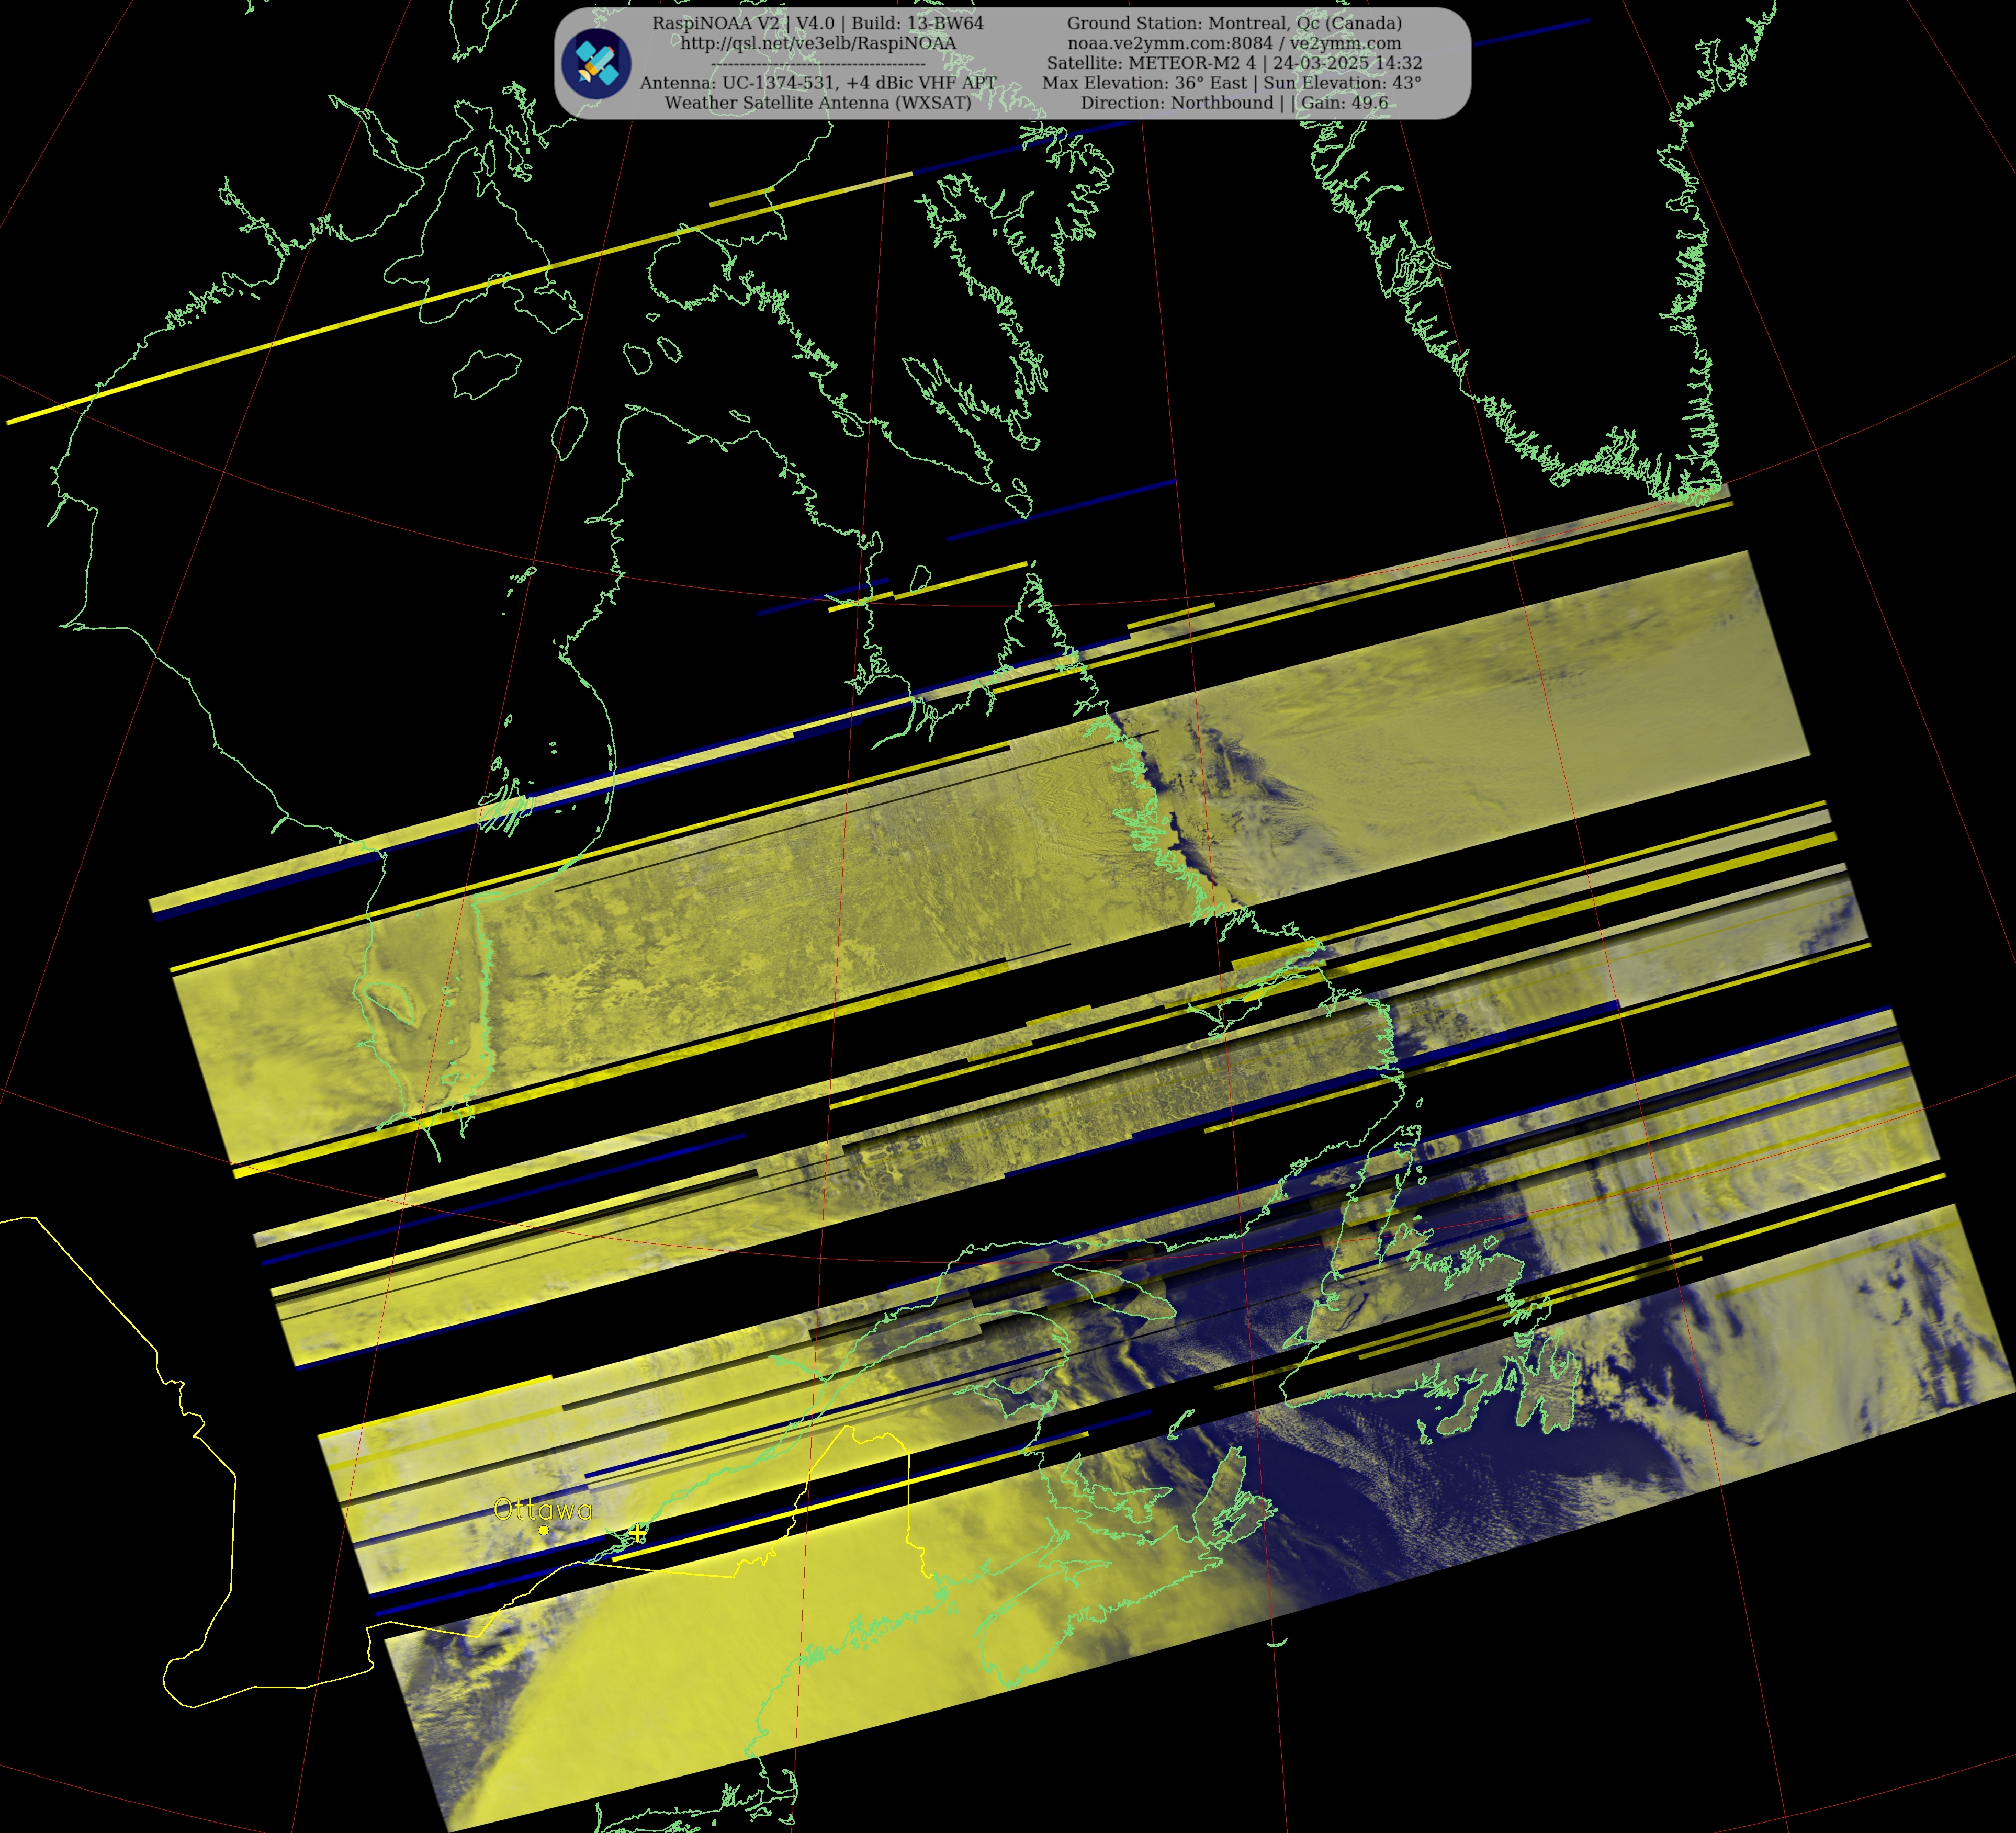The image size is (2016, 1833).
Task: Click the yellow Ottawa city label
Action: pos(543,1510)
